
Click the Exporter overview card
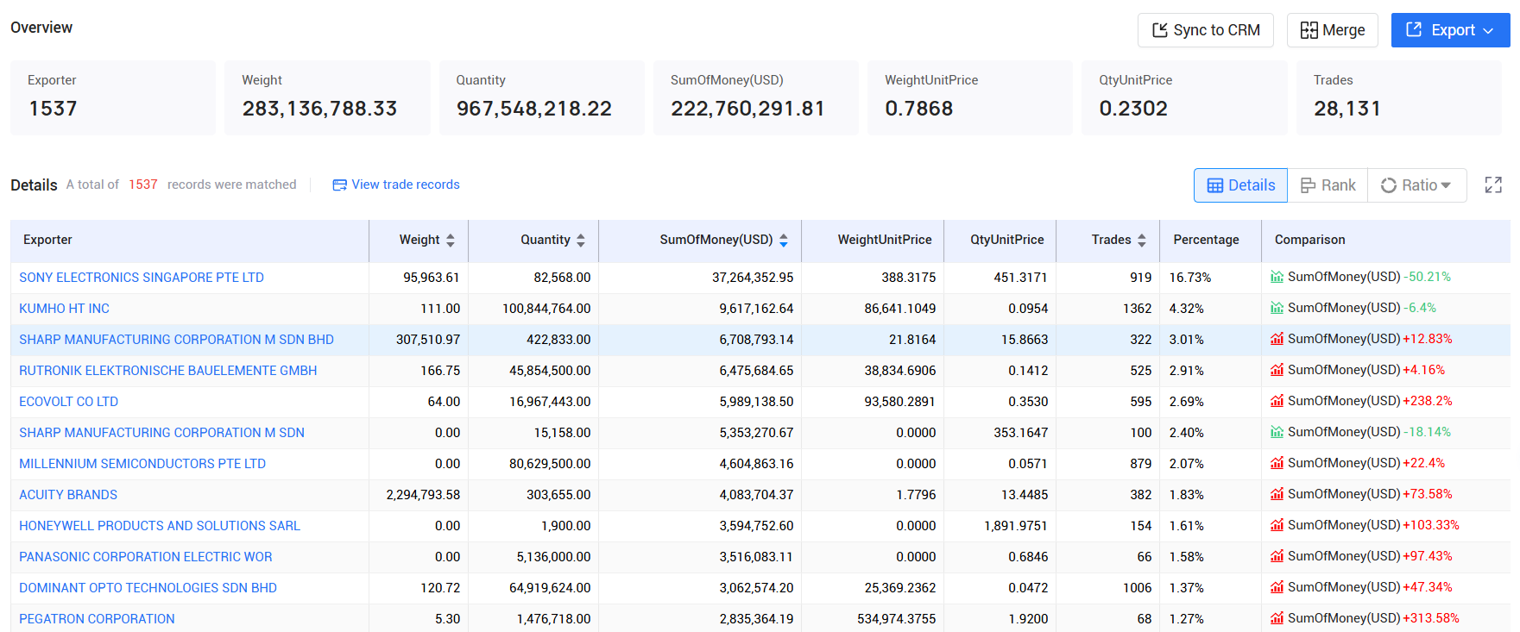(x=113, y=97)
